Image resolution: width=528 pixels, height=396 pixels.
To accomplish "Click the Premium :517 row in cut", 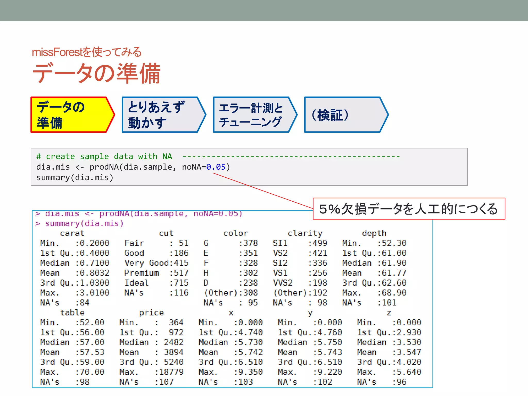I will point(156,273).
